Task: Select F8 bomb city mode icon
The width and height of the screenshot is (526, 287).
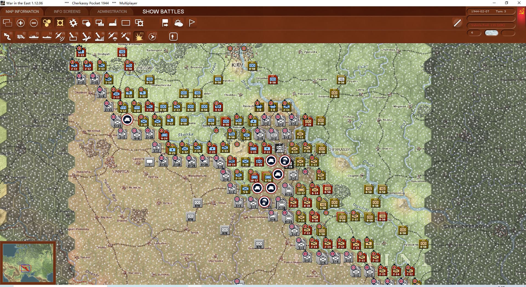Action: pos(99,36)
